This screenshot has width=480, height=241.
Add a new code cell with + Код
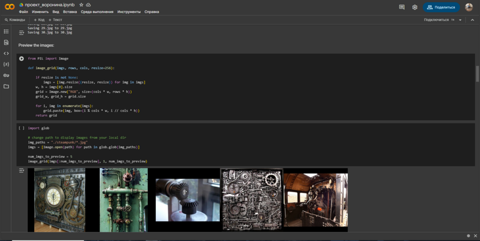pos(39,20)
